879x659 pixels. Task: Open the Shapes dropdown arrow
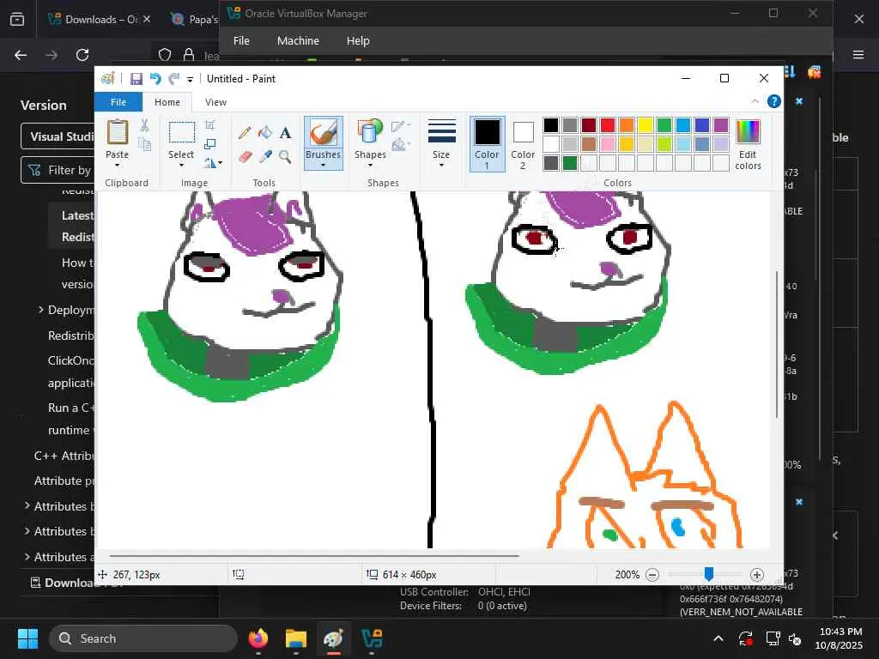pos(370,166)
